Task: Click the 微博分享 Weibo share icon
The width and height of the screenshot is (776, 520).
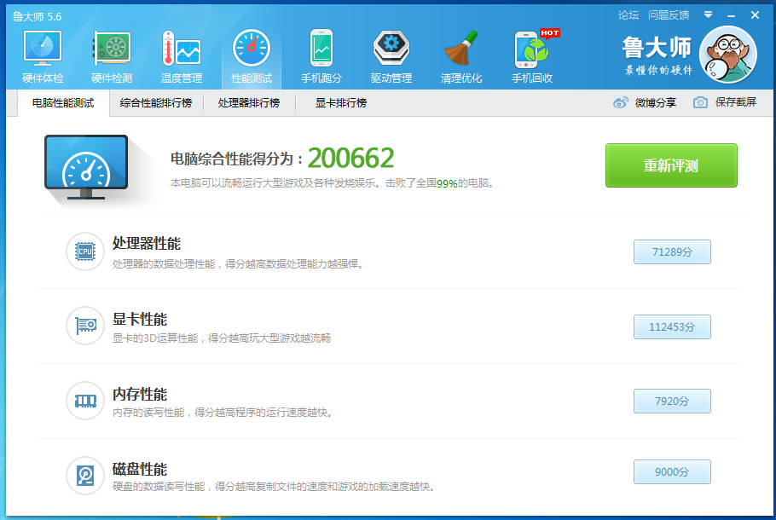Action: tap(621, 102)
